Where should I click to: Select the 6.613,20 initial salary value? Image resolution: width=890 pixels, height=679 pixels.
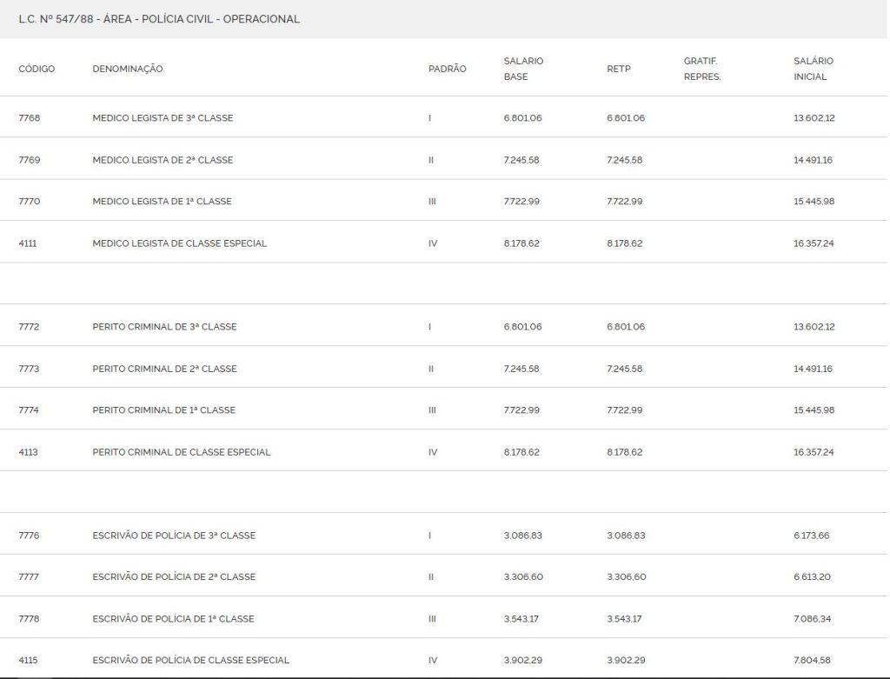[813, 577]
